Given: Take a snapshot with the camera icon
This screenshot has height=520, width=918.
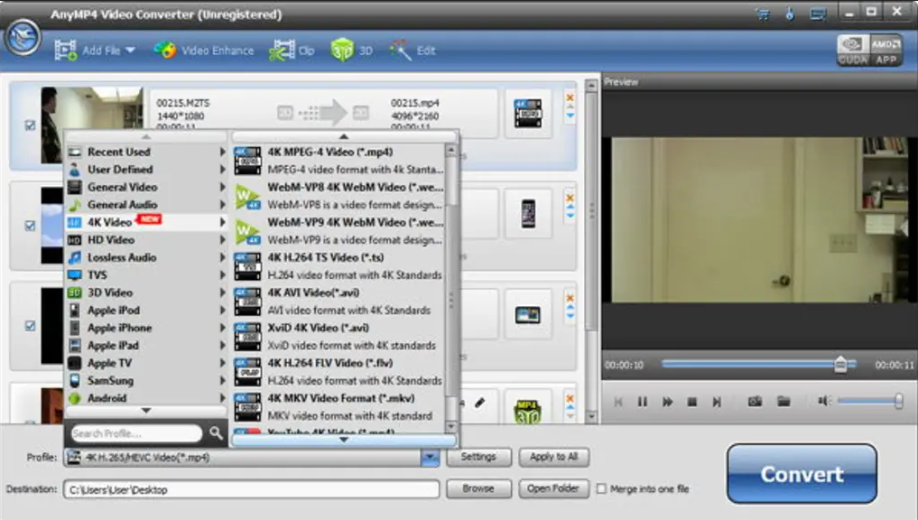Looking at the screenshot, I should pyautogui.click(x=755, y=401).
